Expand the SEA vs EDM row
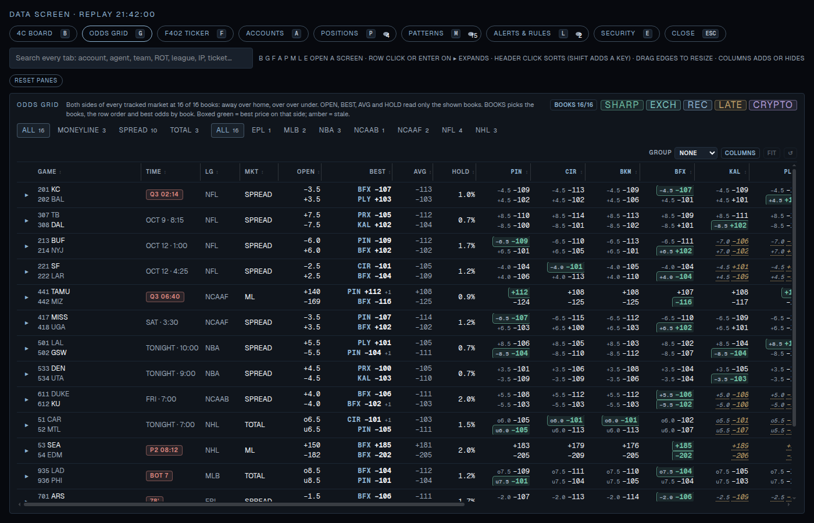This screenshot has height=523, width=814. point(26,451)
